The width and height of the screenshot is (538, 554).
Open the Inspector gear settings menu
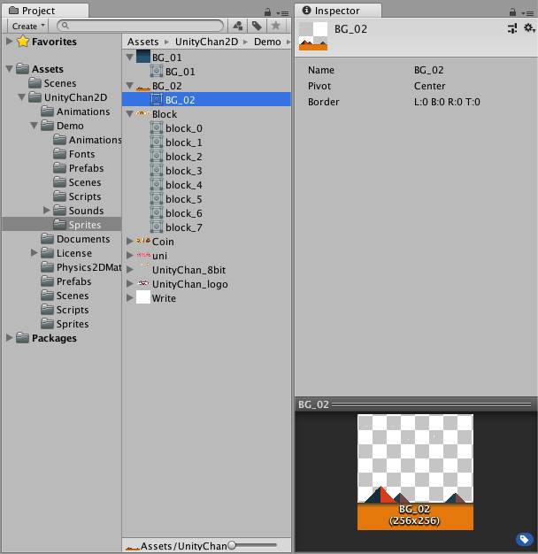tap(529, 28)
